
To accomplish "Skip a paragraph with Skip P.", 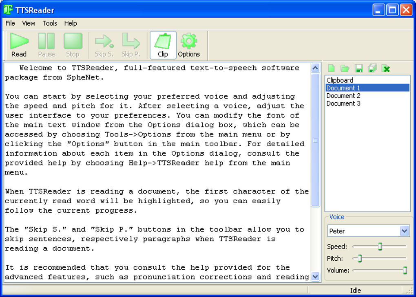I will (131, 45).
